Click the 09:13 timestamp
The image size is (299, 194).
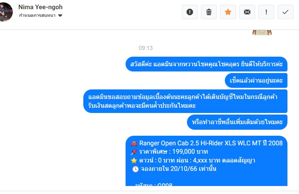pyautogui.click(x=146, y=48)
